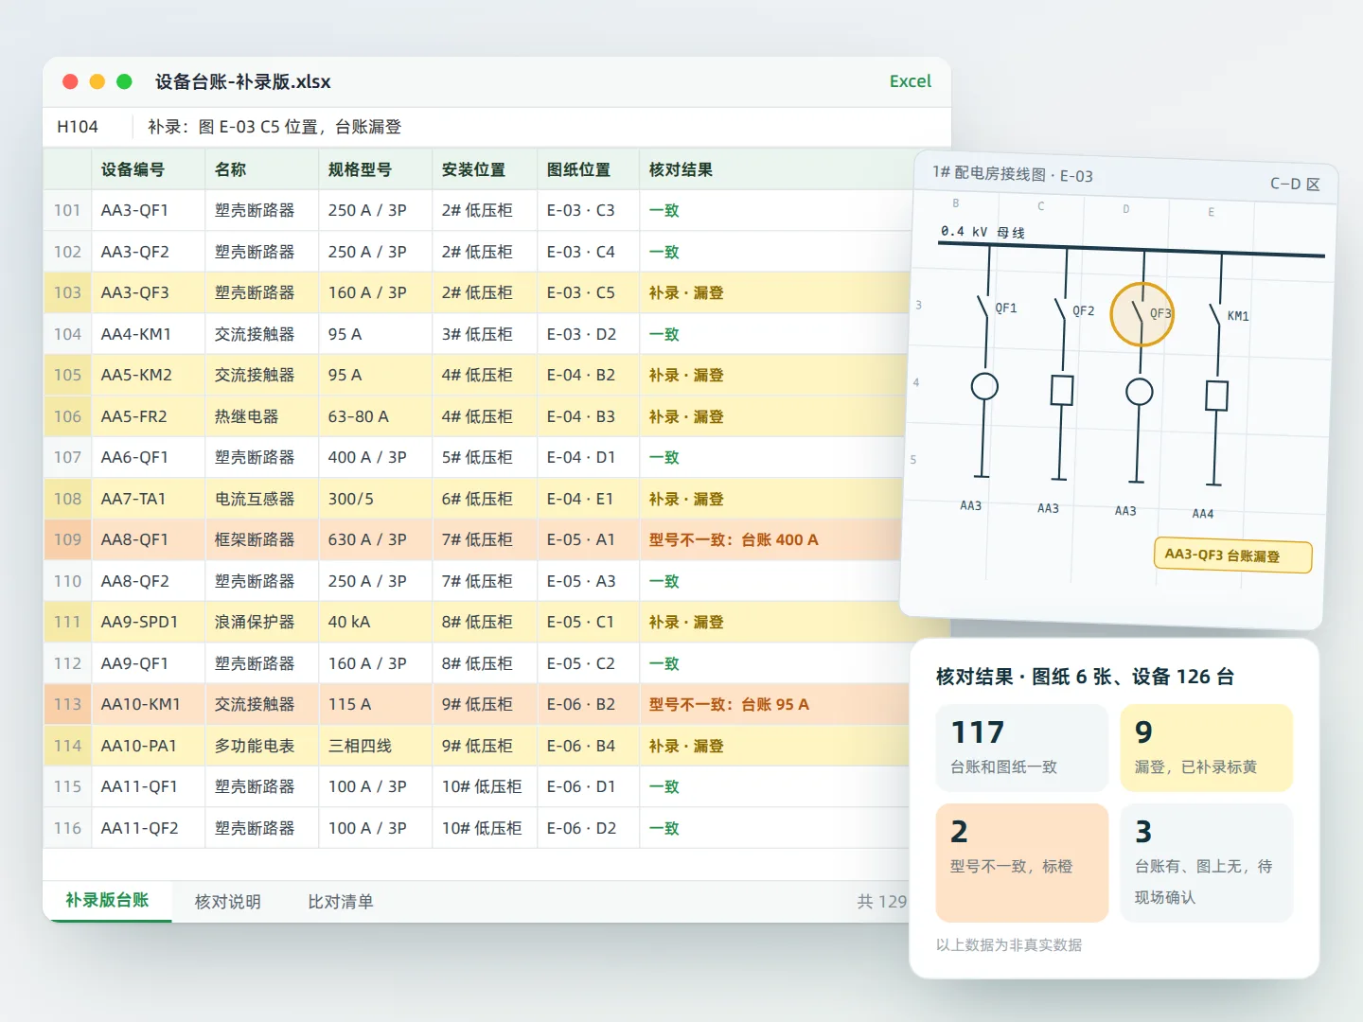Click the H104 cell reference box

[78, 127]
